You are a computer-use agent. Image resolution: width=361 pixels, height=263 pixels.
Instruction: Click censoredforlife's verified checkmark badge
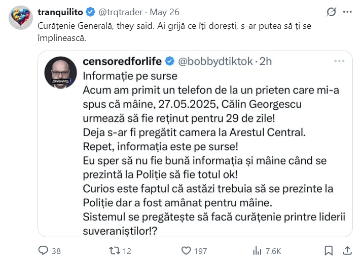[169, 62]
